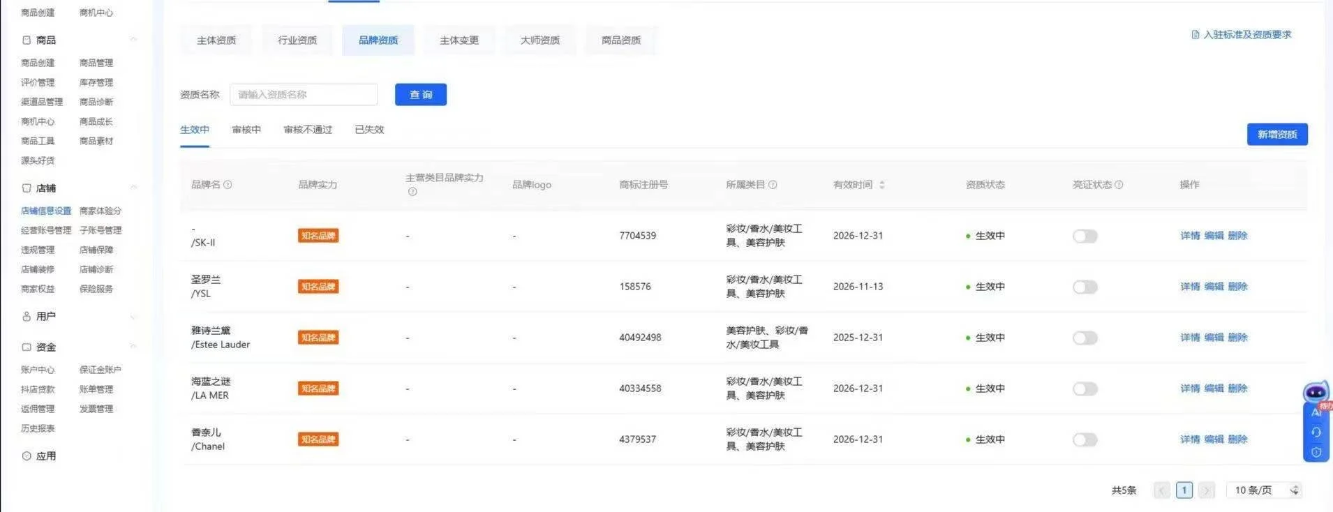Screen dimensions: 1333x512
Task: Click the help icon beside 所属类目 header
Action: pyautogui.click(x=773, y=185)
